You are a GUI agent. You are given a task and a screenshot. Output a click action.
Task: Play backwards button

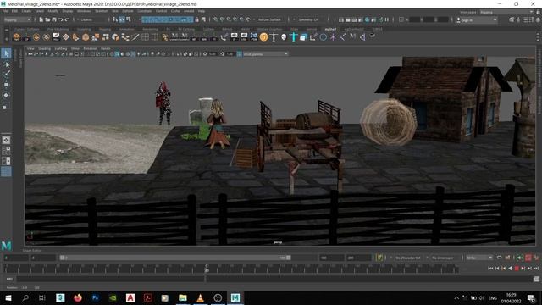pos(510,269)
